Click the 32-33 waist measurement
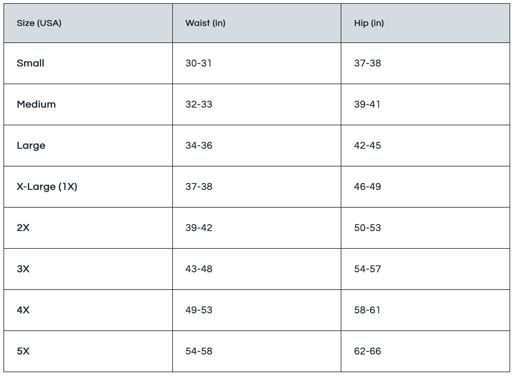The height and width of the screenshot is (376, 513). click(x=199, y=104)
